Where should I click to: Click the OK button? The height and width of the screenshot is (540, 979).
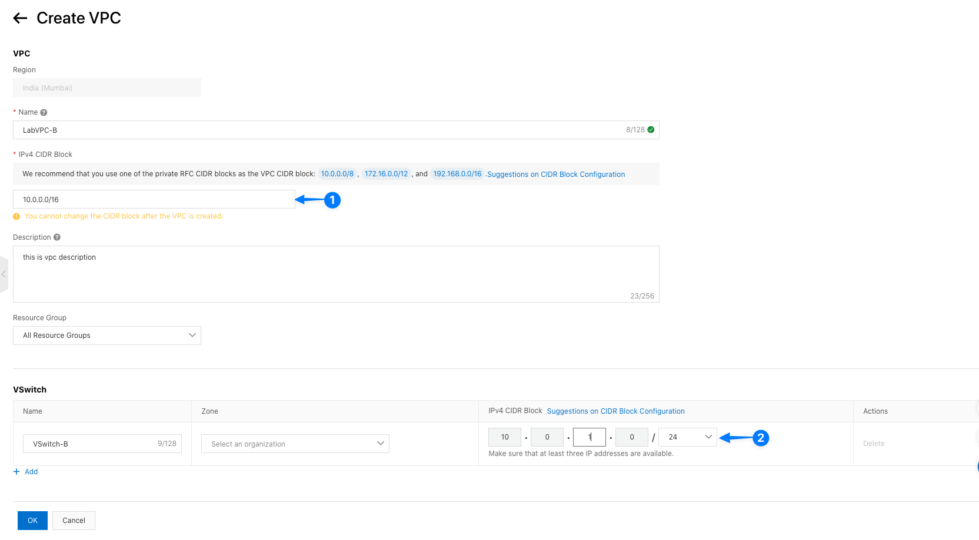click(x=32, y=521)
